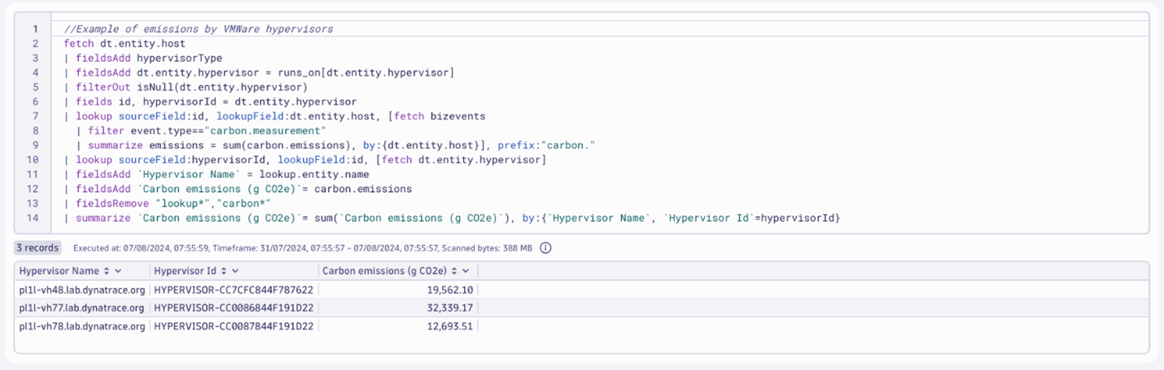Click 'fieldsAdd hypervisorType' code line
The height and width of the screenshot is (370, 1164).
[143, 59]
